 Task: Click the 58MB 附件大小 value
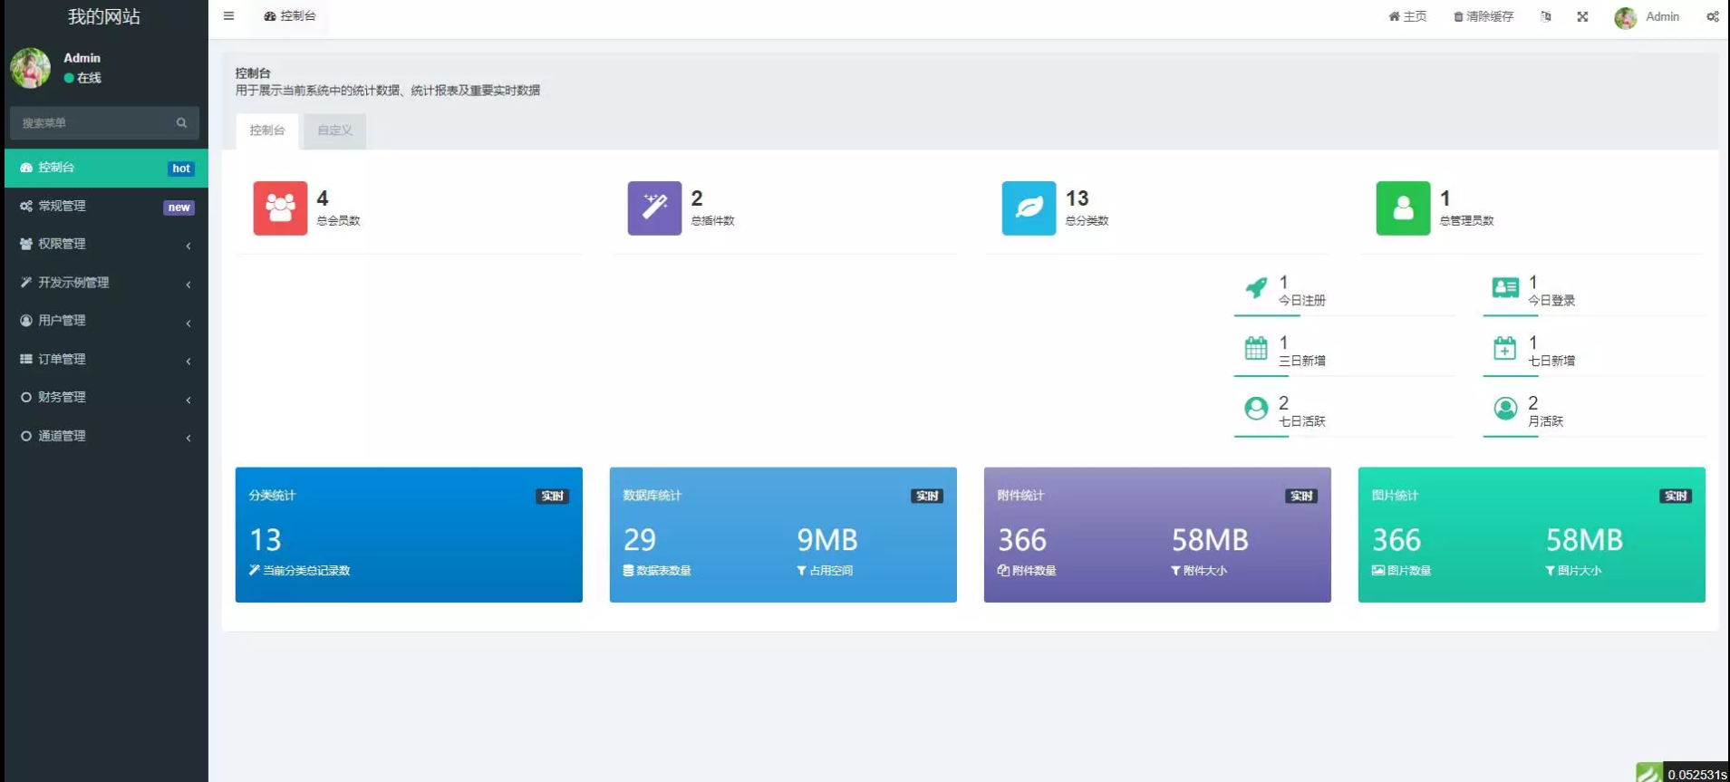[x=1210, y=540]
